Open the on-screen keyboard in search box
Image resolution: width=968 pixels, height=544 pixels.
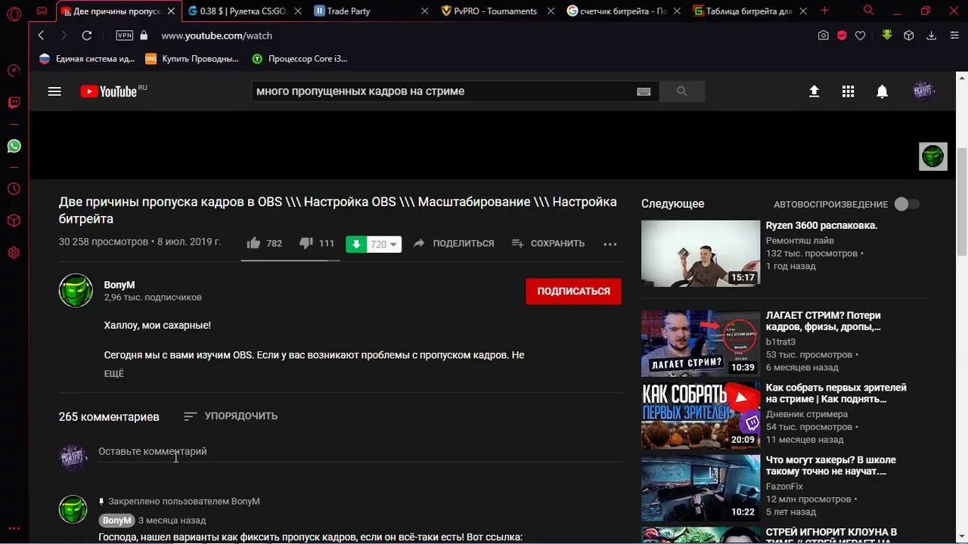[644, 91]
